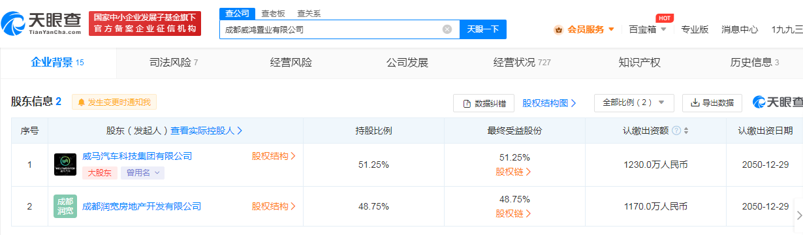Image resolution: width=803 pixels, height=235 pixels.
Task: Click the 威马汽车 company logo thumbnail
Action: 65,164
